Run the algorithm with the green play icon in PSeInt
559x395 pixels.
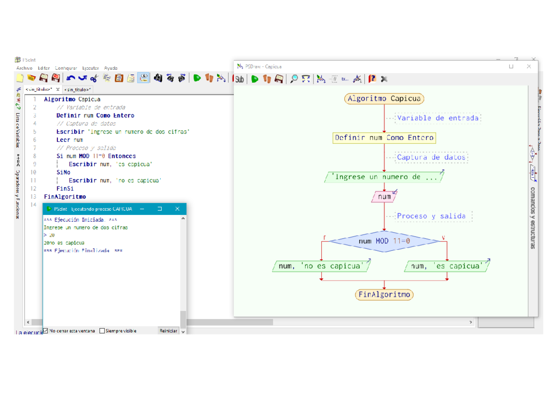197,78
